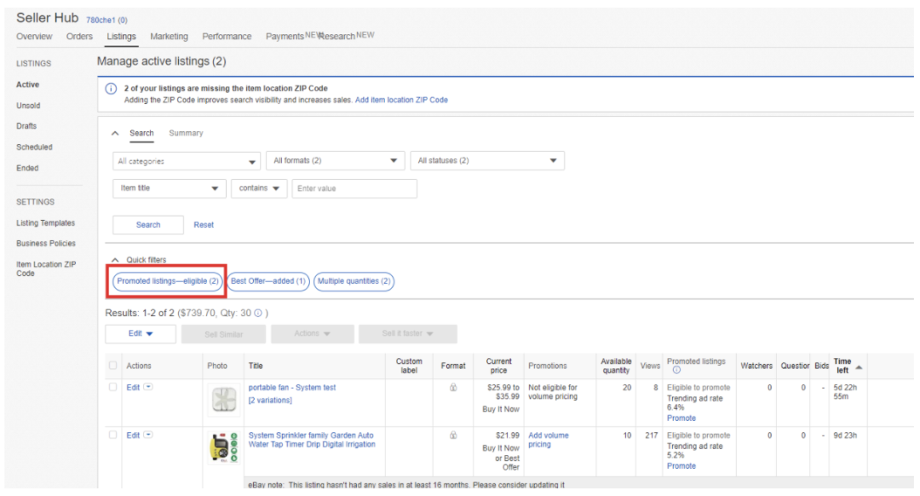Click Promote link for System Sprinkler

pyautogui.click(x=681, y=466)
